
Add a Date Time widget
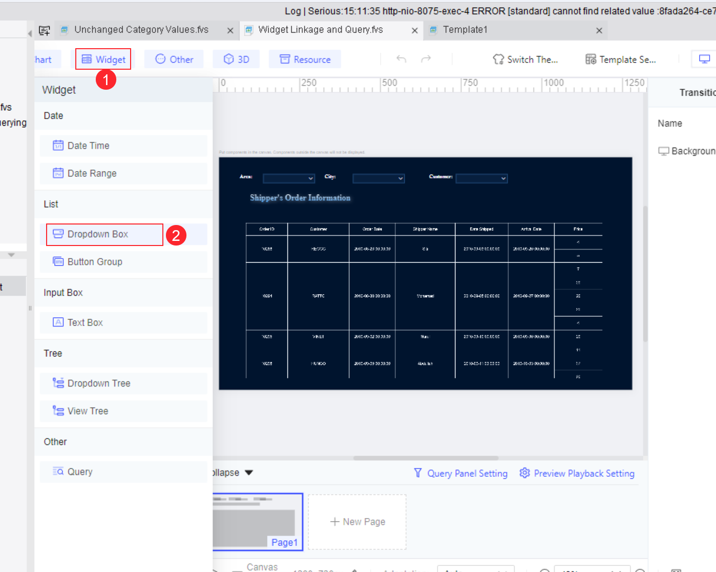[x=123, y=146]
